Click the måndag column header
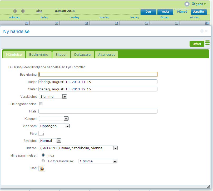 [14, 17]
